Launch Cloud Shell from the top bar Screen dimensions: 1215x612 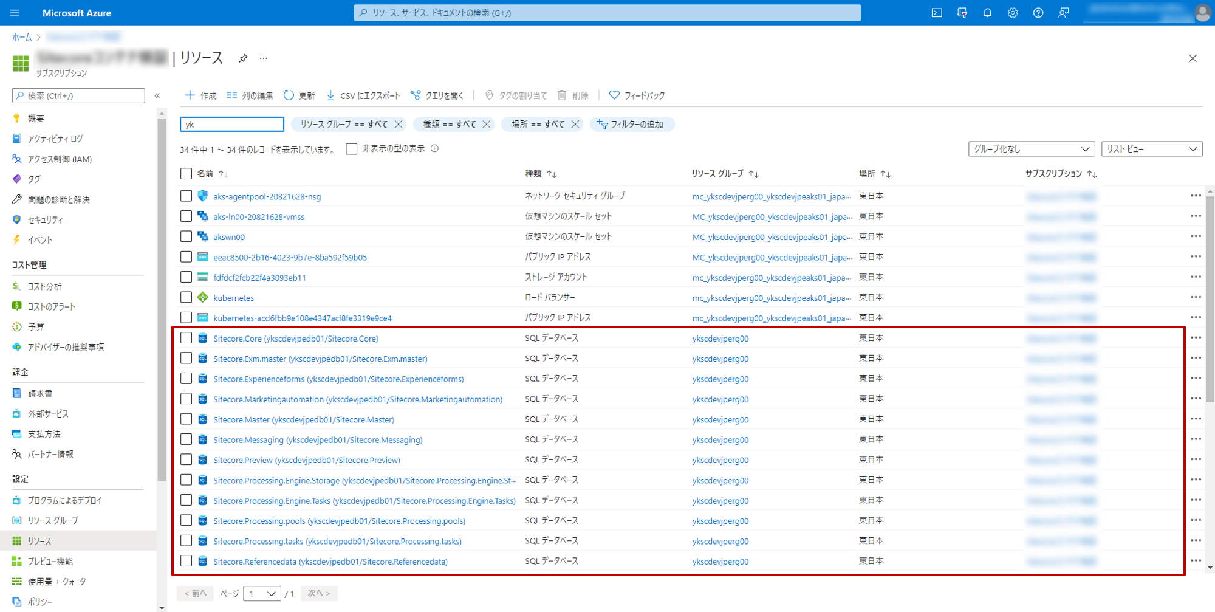[937, 13]
